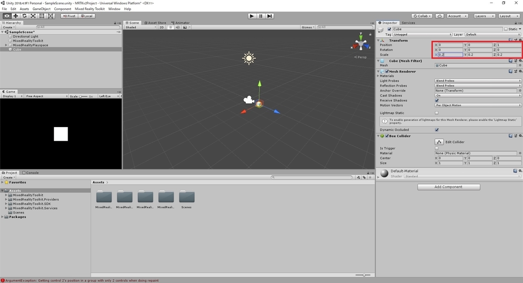Image resolution: width=523 pixels, height=283 pixels.
Task: Select the Scale tool in toolbar
Action: pos(33,16)
